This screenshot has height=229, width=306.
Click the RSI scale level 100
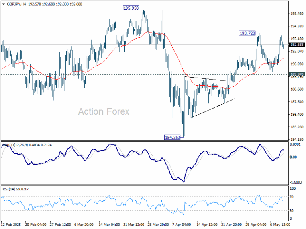(293, 188)
